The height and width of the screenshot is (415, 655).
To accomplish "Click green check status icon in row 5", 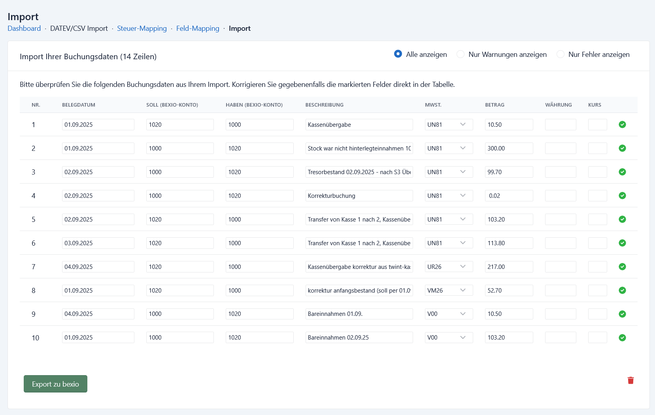I will tap(622, 219).
